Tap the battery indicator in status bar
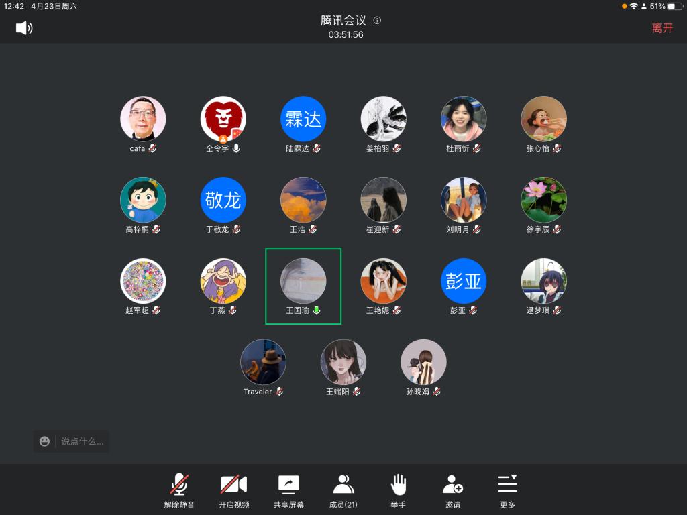The height and width of the screenshot is (515, 687). point(675,6)
